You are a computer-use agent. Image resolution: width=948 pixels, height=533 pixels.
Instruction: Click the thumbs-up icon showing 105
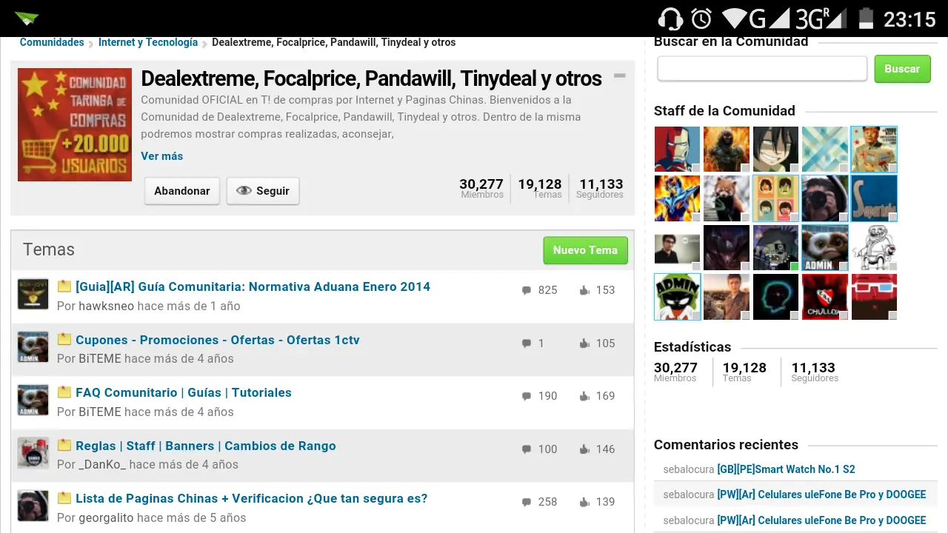584,343
